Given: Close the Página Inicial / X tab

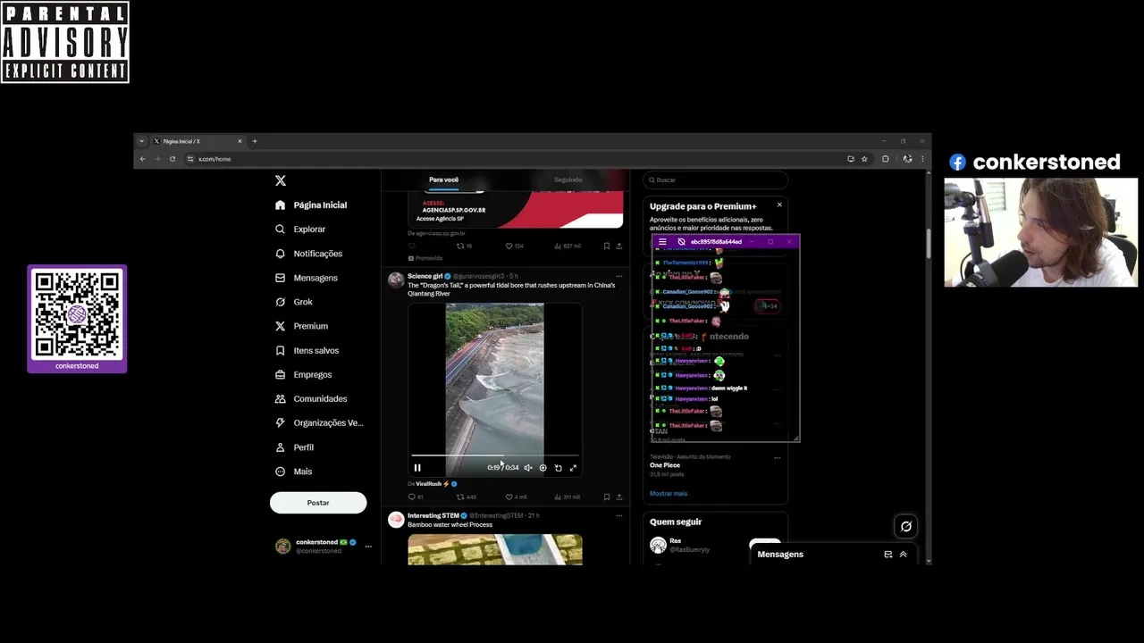Looking at the screenshot, I should (x=240, y=141).
